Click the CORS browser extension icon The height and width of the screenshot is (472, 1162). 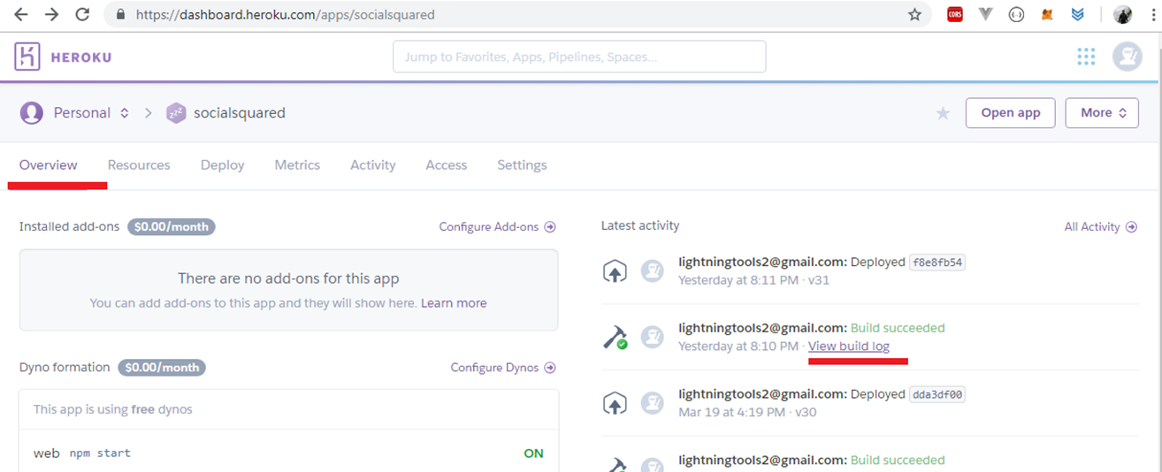pyautogui.click(x=955, y=15)
